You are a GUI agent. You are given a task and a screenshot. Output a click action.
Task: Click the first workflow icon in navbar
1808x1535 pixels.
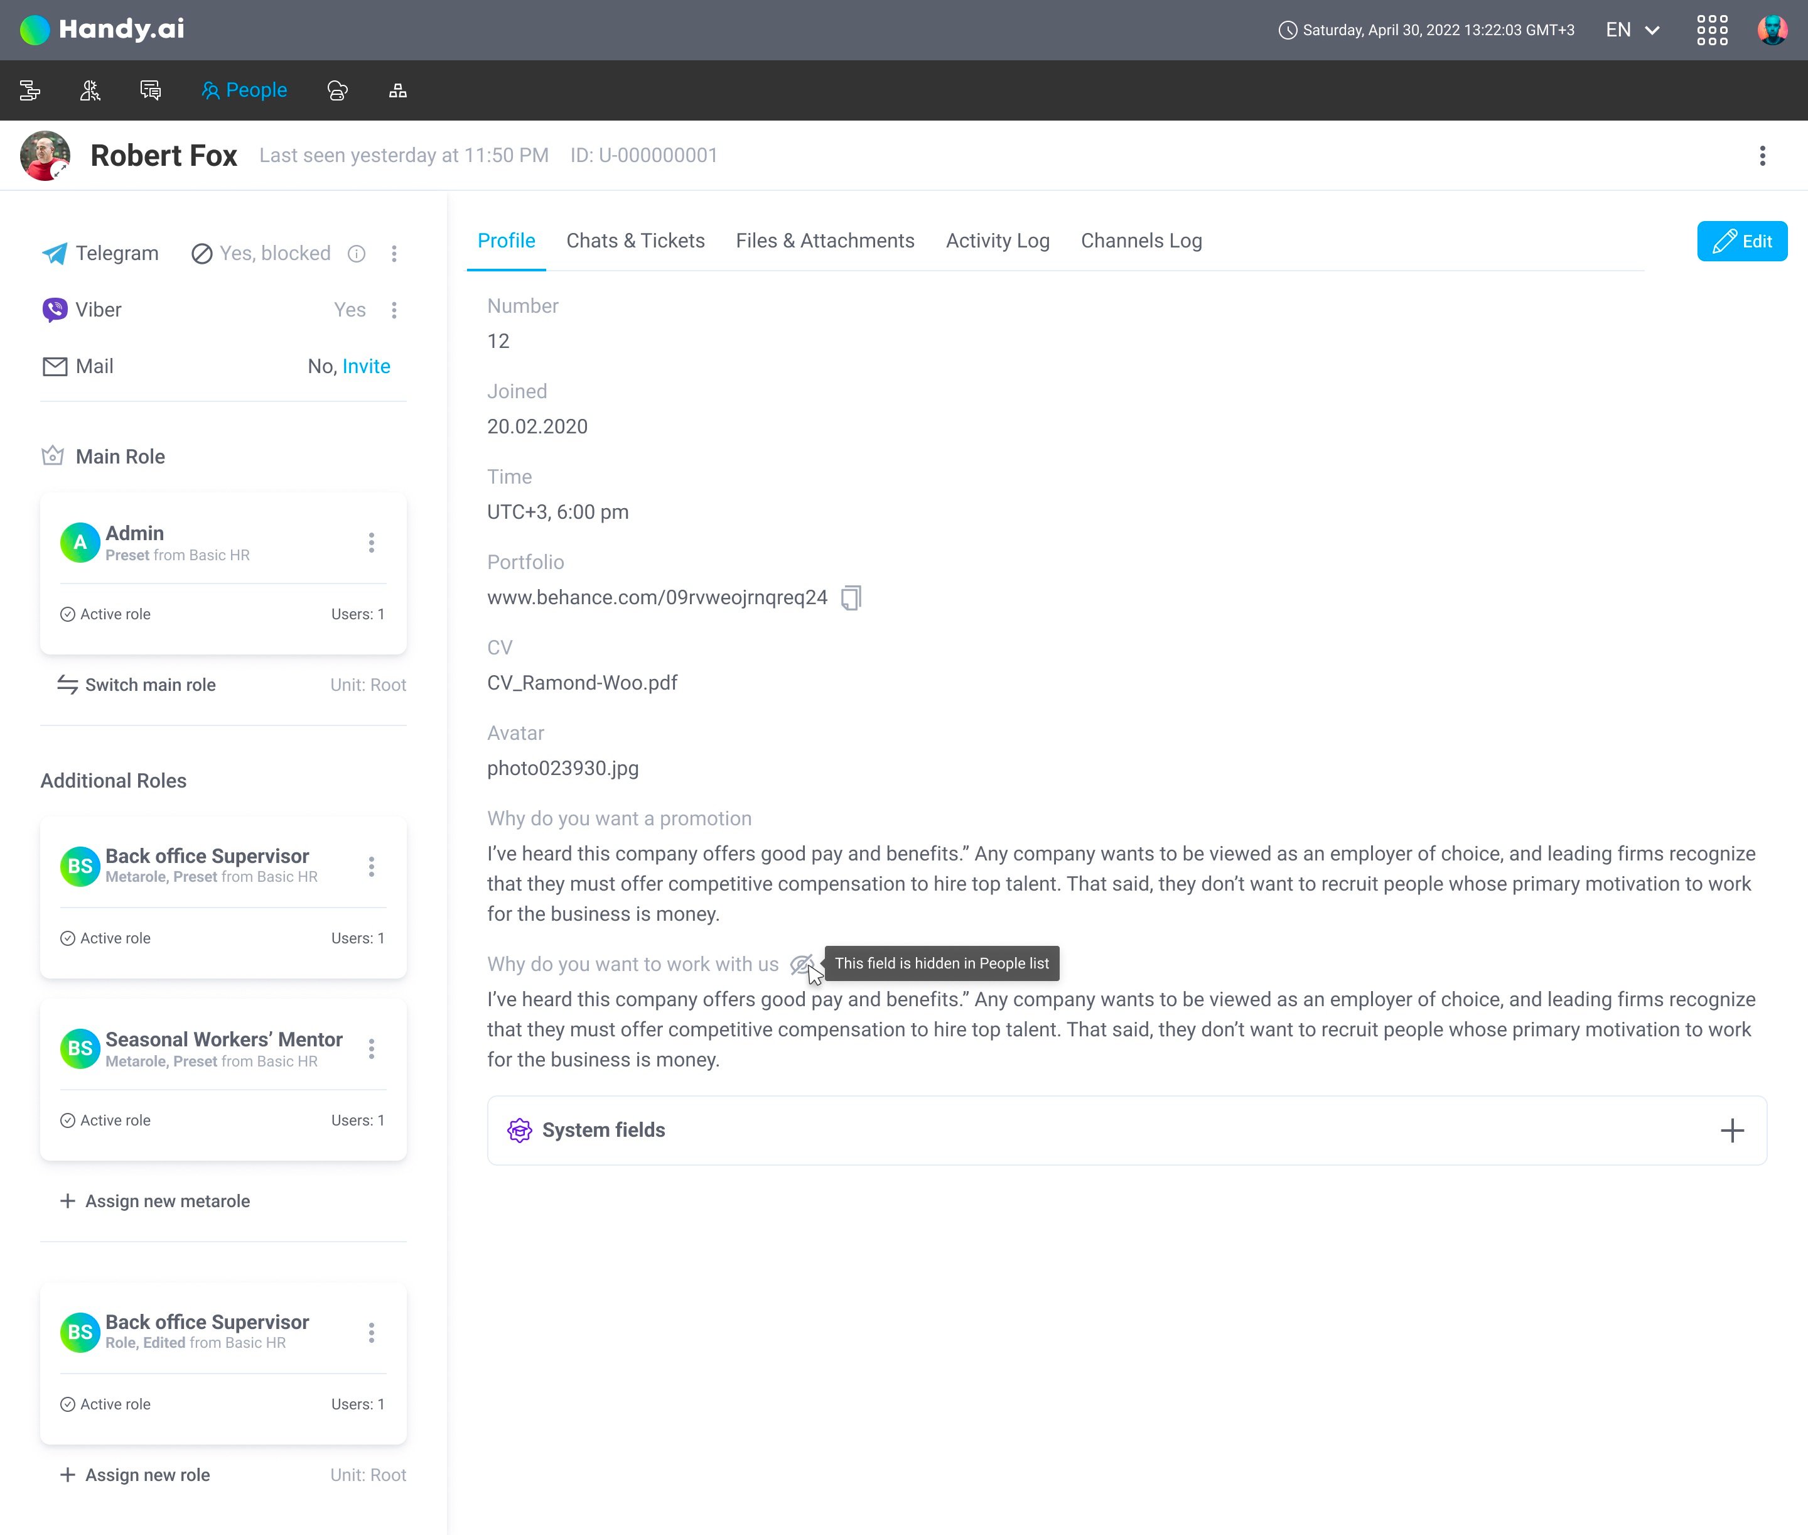click(30, 90)
